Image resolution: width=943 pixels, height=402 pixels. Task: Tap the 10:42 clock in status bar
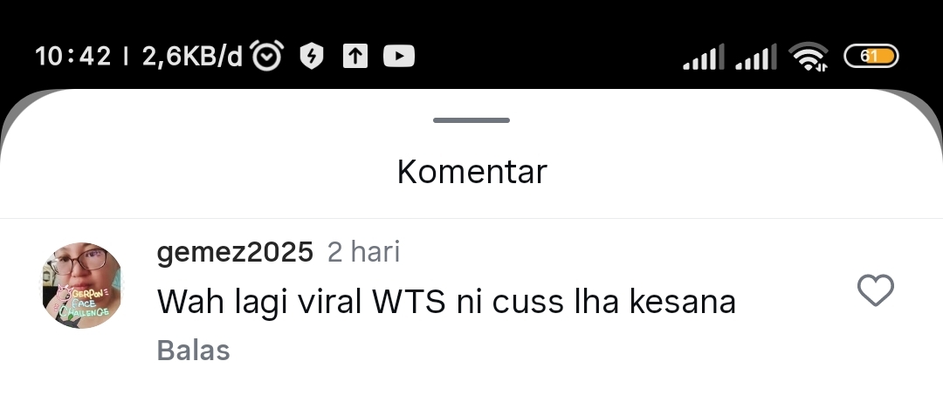72,57
